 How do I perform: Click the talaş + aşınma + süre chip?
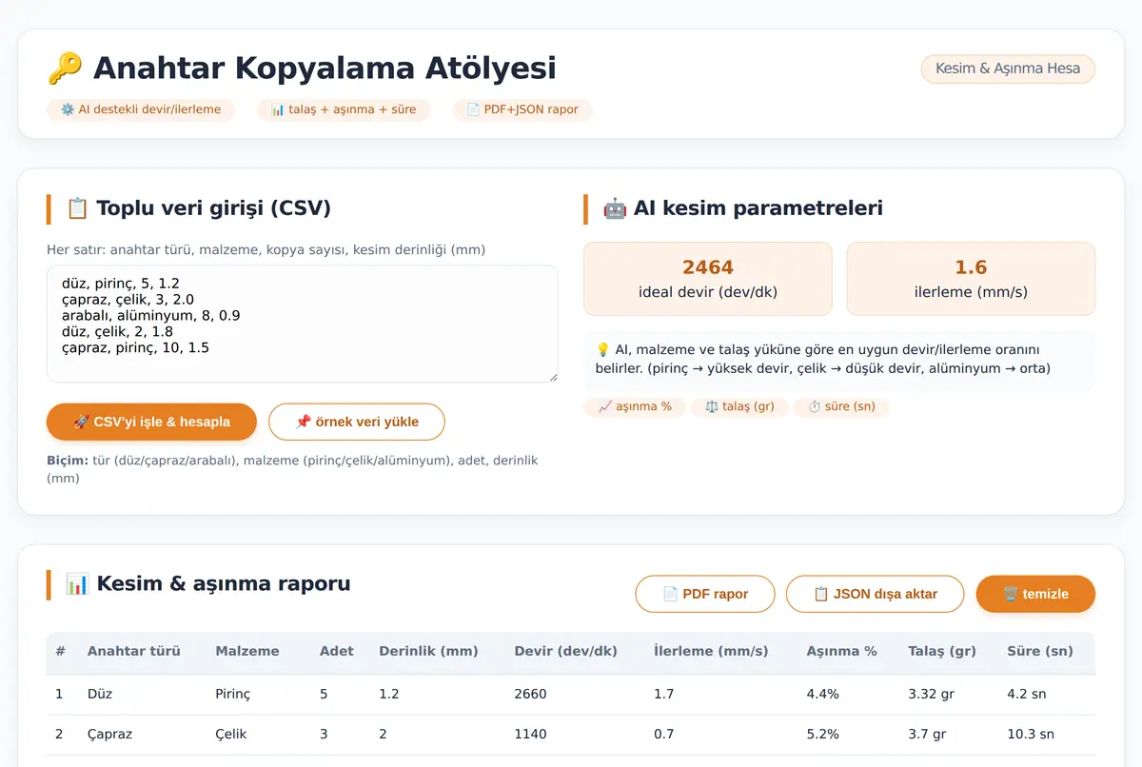pyautogui.click(x=344, y=109)
